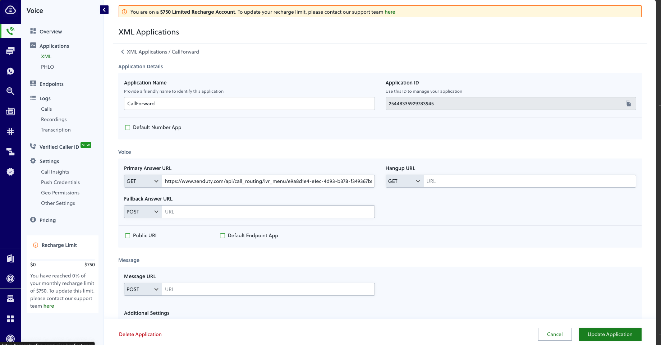Image resolution: width=661 pixels, height=345 pixels.
Task: Tick the Public URI checkbox
Action: [128, 236]
